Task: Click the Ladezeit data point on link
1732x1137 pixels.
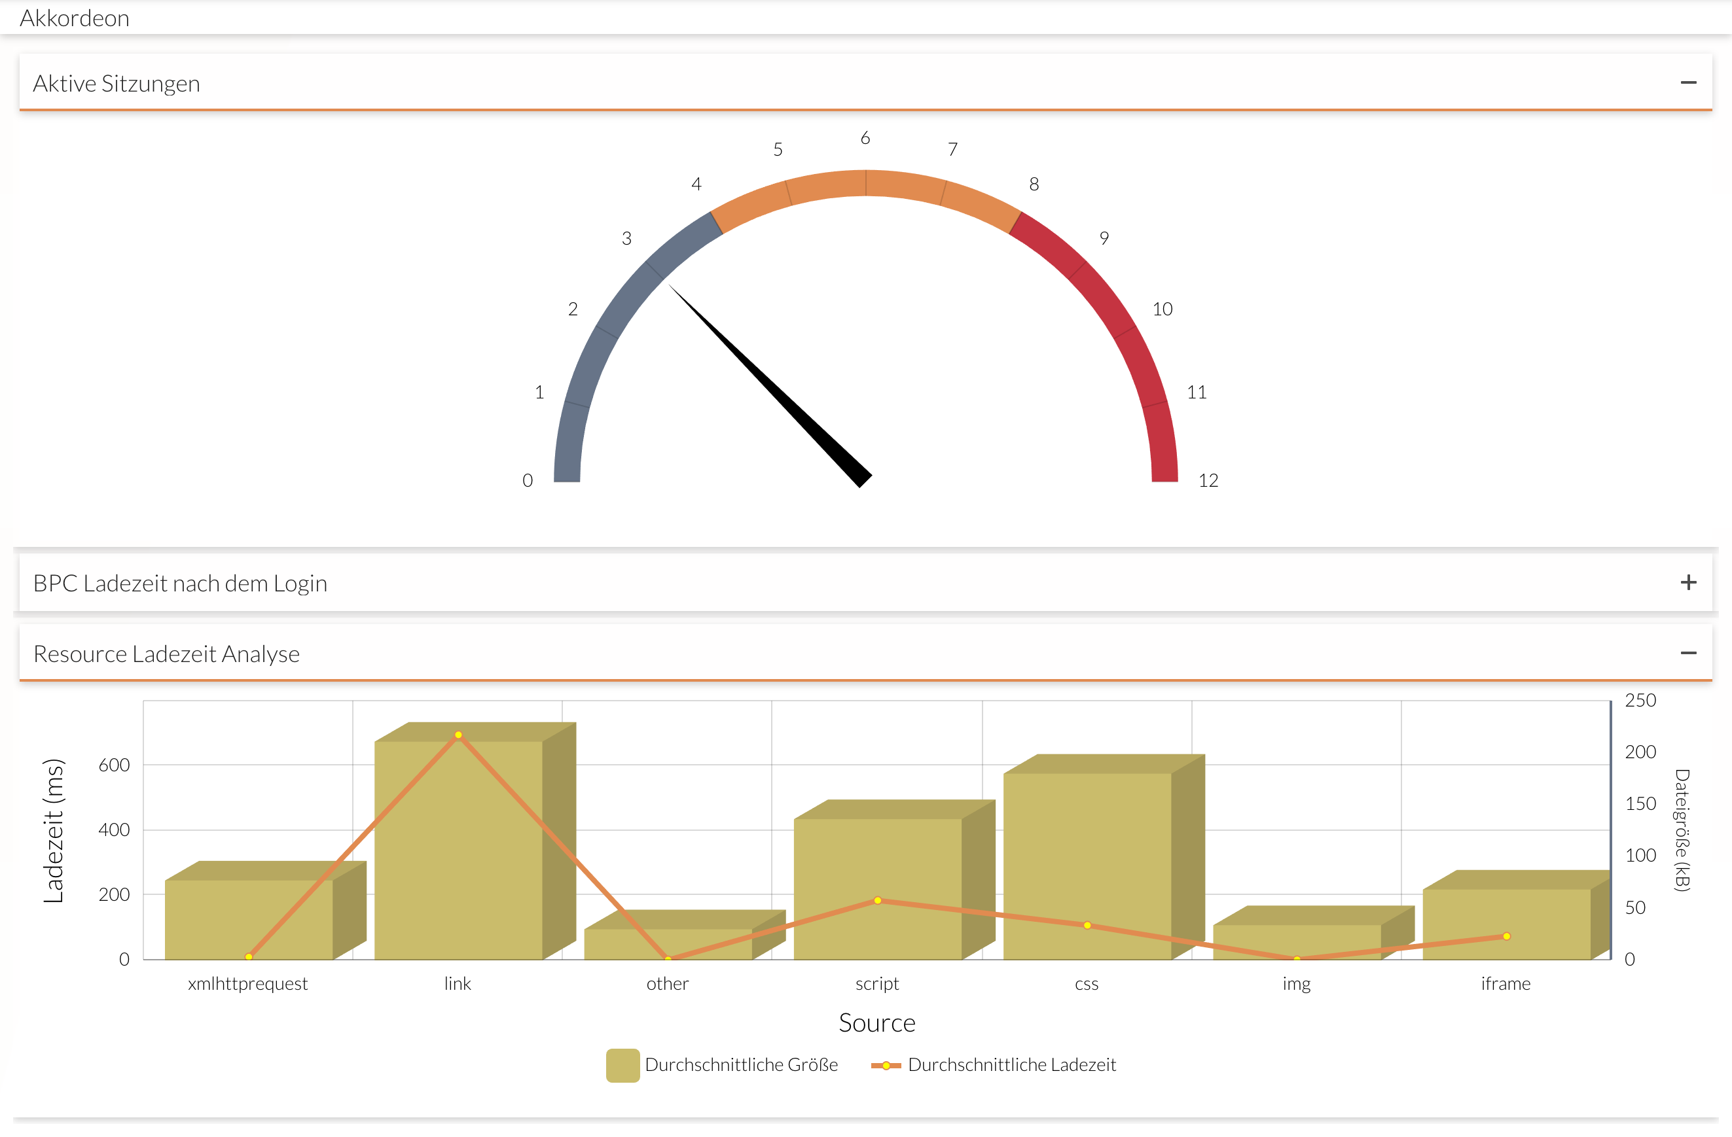Action: pyautogui.click(x=458, y=735)
